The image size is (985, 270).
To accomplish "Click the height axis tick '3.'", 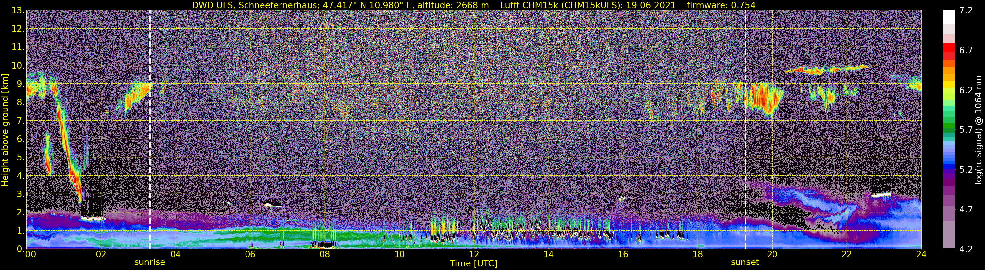I will [x=21, y=194].
